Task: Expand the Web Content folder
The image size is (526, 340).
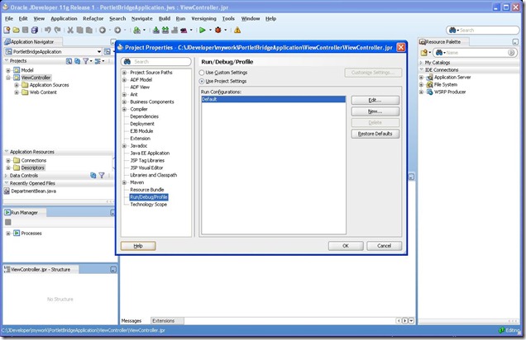Action: [17, 92]
